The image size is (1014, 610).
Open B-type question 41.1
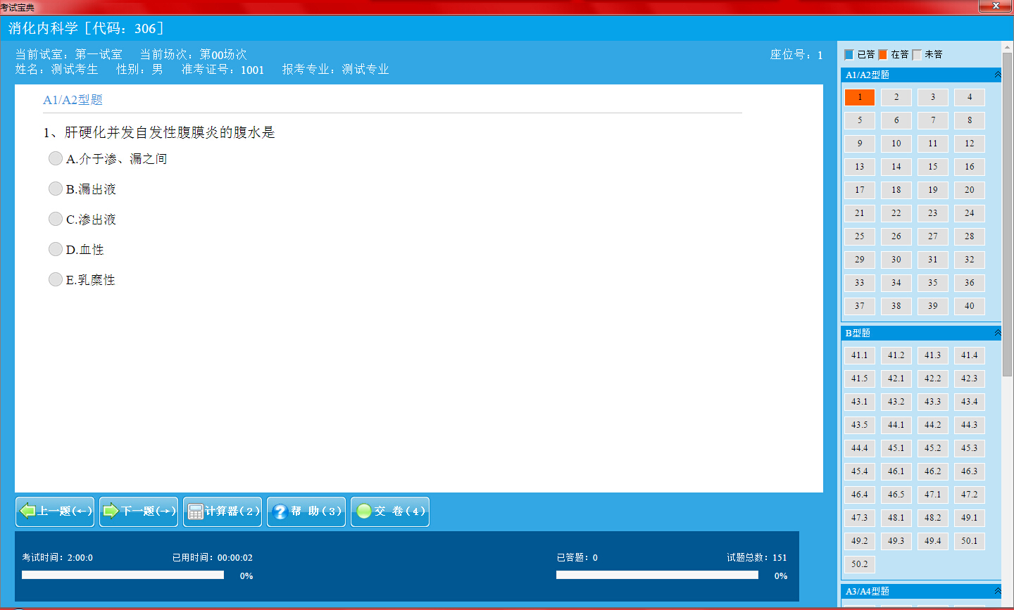pos(860,355)
